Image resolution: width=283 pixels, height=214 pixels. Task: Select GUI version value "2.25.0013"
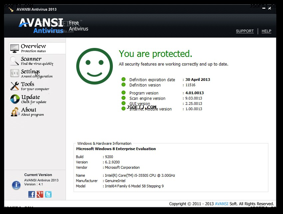point(193,104)
